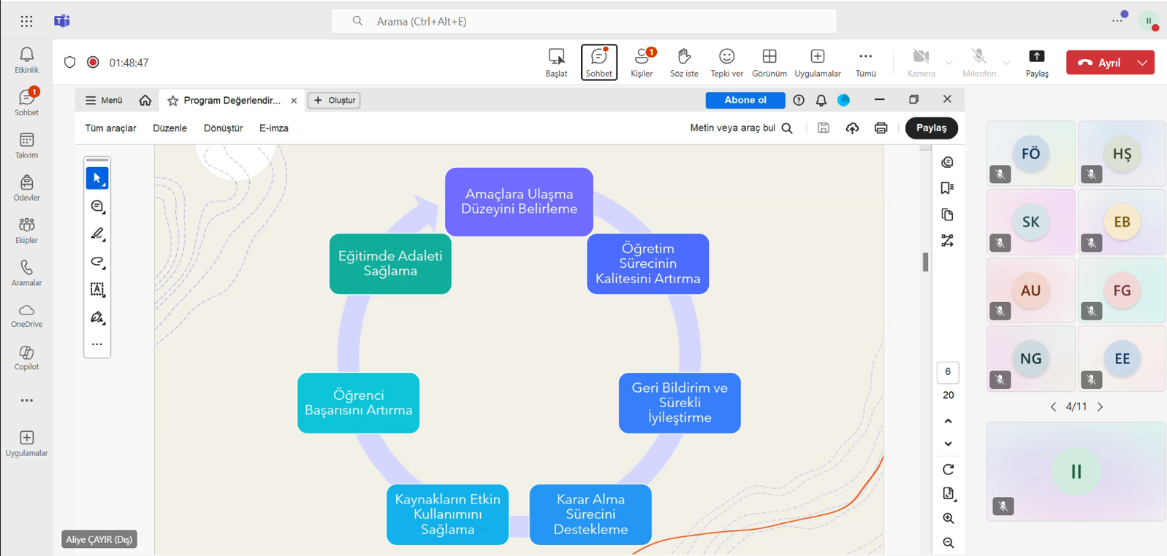Expand the dropdown arrow next to Ayrıl
This screenshot has height=556, width=1167.
[1142, 63]
